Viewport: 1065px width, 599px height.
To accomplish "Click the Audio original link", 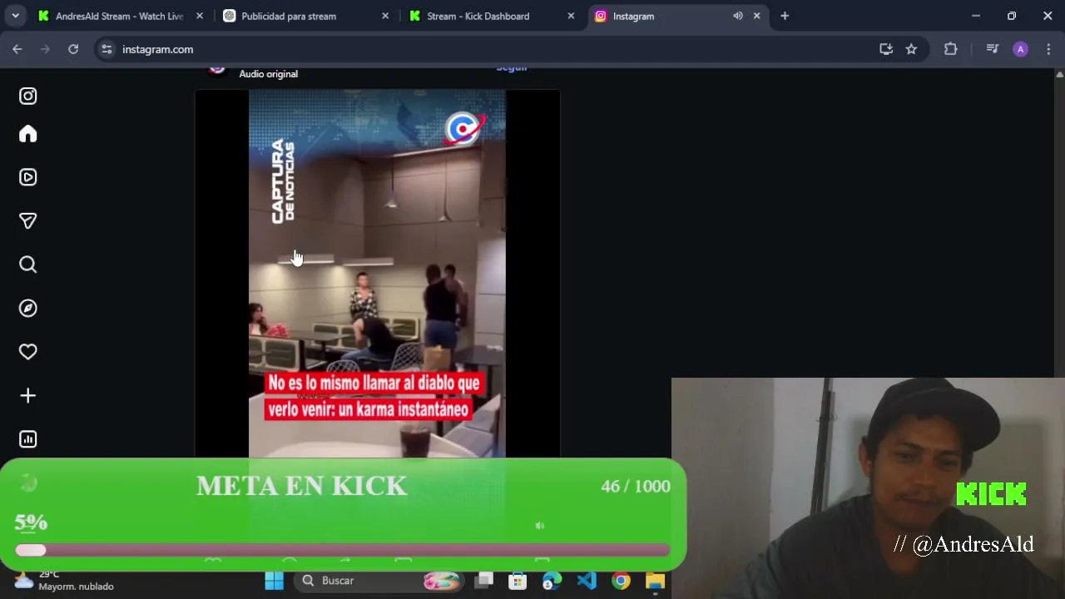I will [268, 74].
